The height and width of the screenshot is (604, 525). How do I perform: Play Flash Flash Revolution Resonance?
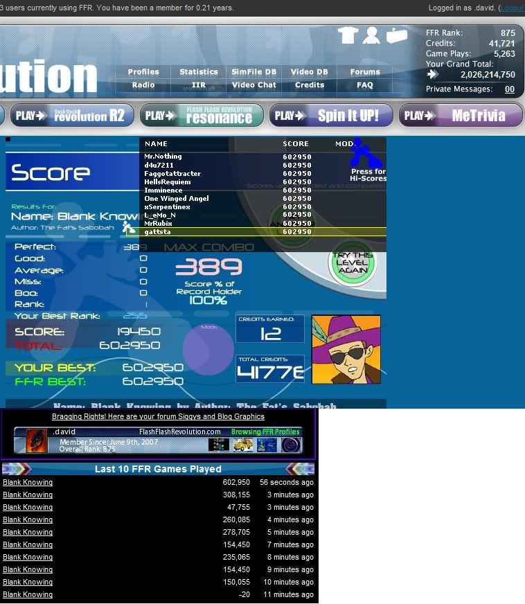pyautogui.click(x=202, y=116)
